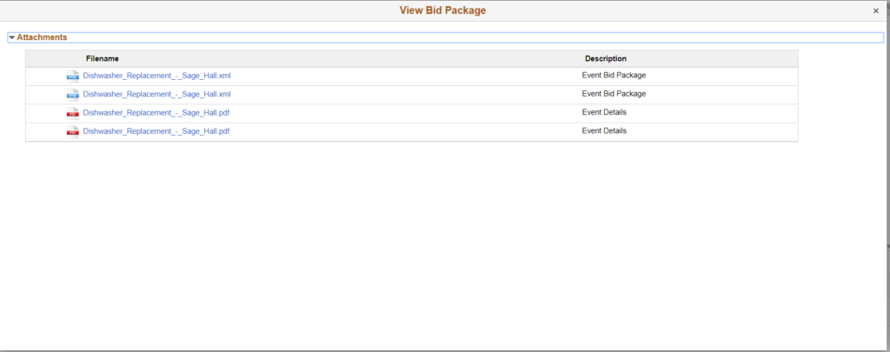The image size is (890, 352).
Task: Download the second Dishwasher_Replacement_-_Sage_Hall.pdf link
Action: (x=156, y=131)
